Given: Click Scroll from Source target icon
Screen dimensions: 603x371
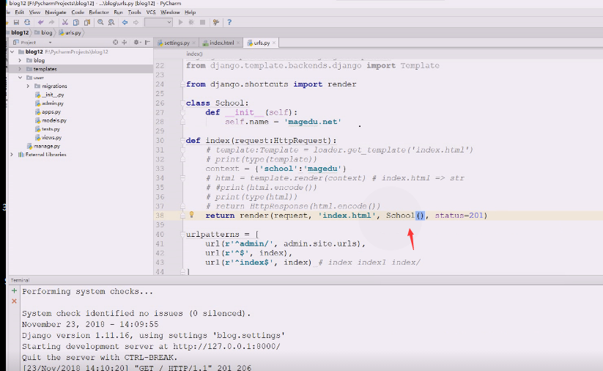Looking at the screenshot, I should pyautogui.click(x=115, y=43).
